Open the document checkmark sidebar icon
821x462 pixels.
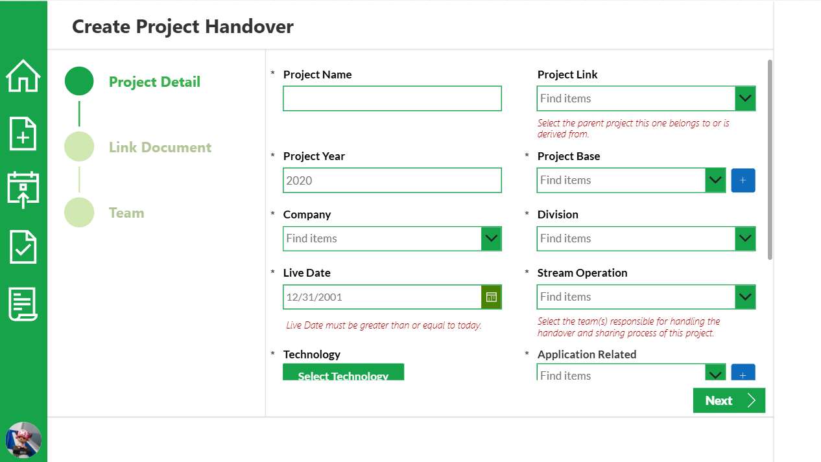(23, 247)
